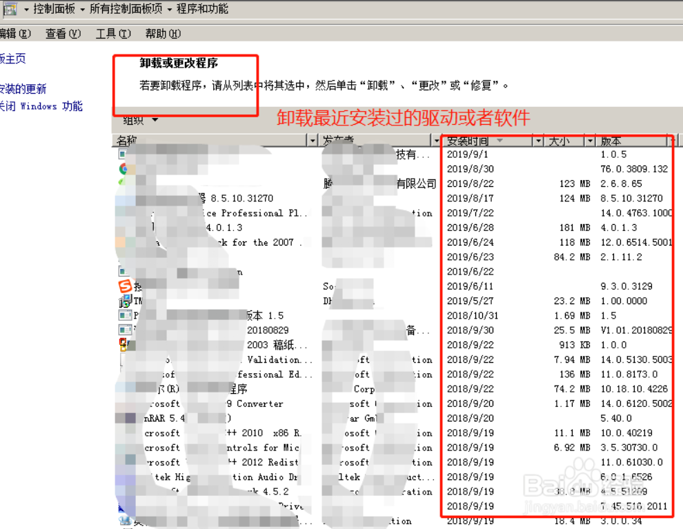Open the 名称 column filter dropdown arrow
Screen dimensions: 683x529
[311, 141]
